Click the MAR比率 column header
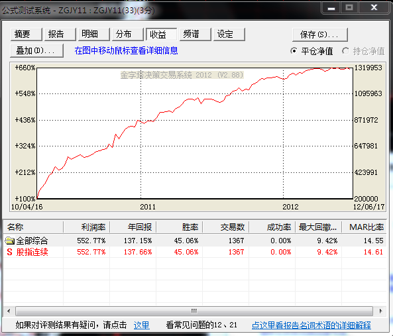Screen dimensions: 393x336 (364, 227)
